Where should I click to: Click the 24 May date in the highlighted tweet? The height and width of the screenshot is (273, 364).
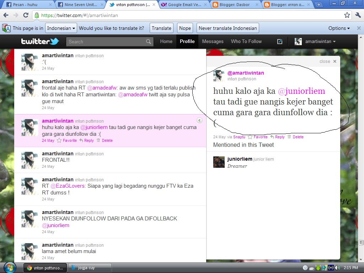tap(48, 140)
